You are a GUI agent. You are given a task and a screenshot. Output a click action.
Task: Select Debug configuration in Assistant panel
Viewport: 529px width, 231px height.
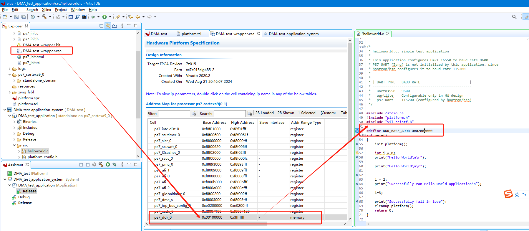[x=24, y=197]
